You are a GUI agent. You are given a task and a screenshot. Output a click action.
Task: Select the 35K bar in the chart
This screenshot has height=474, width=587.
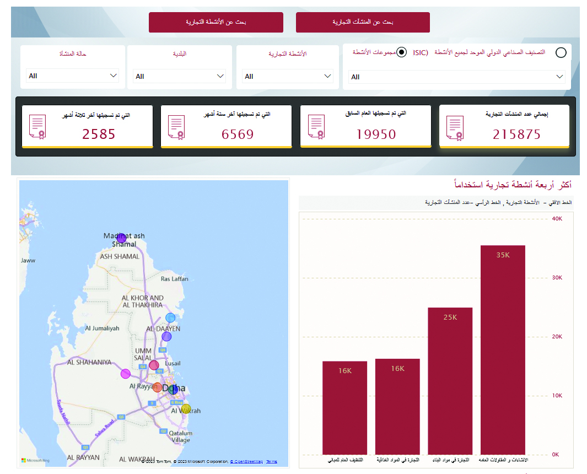pos(503,349)
